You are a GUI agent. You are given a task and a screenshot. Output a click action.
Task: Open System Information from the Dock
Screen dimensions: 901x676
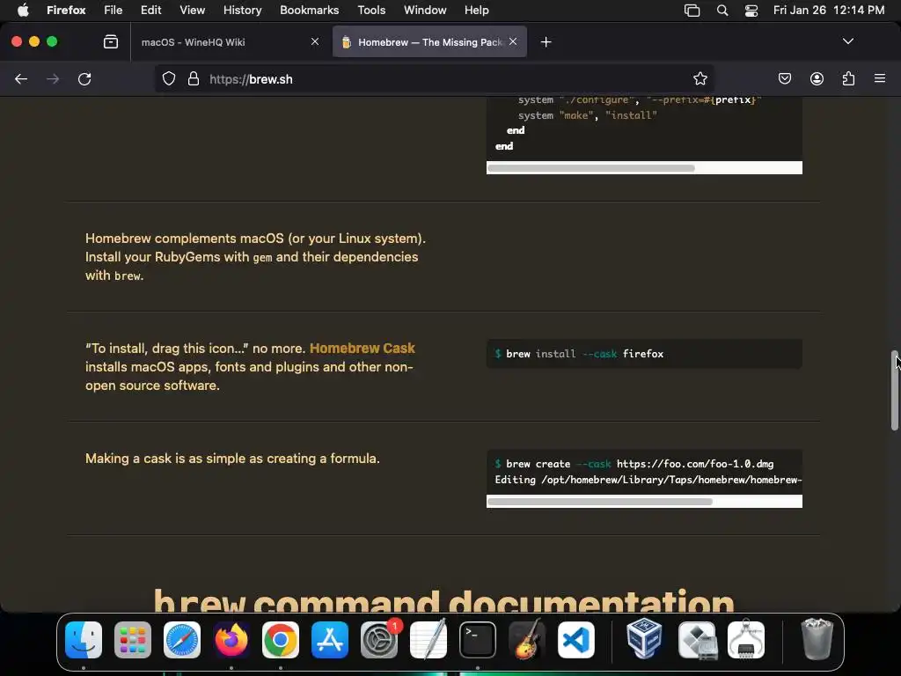tap(746, 640)
